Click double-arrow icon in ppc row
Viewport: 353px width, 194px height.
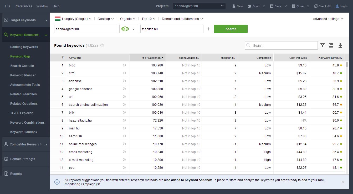click(x=125, y=167)
